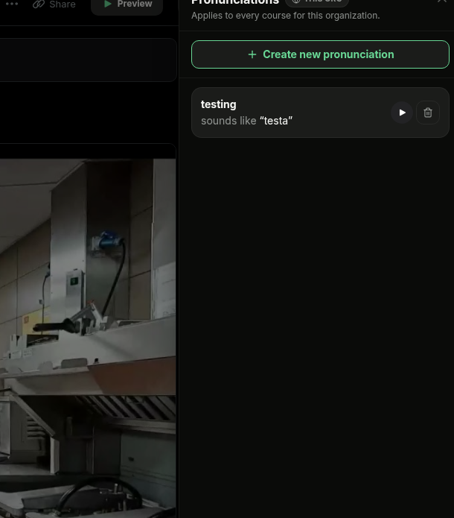Image resolution: width=454 pixels, height=518 pixels.
Task: Share the course via Share link
Action: [54, 4]
